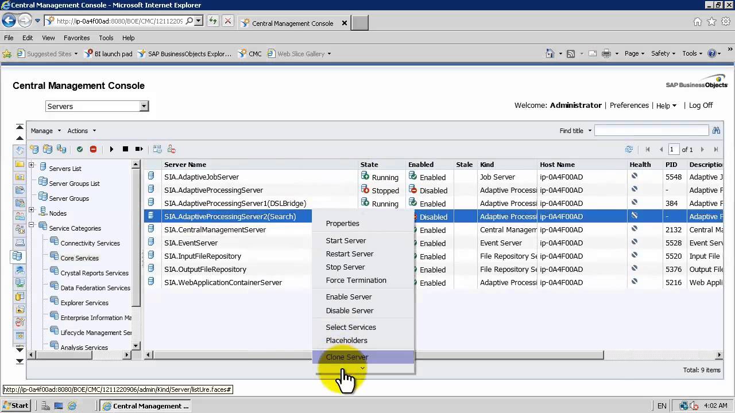Click the Restart server toolbar icon
Screen dimensions: 735x413
pos(139,149)
